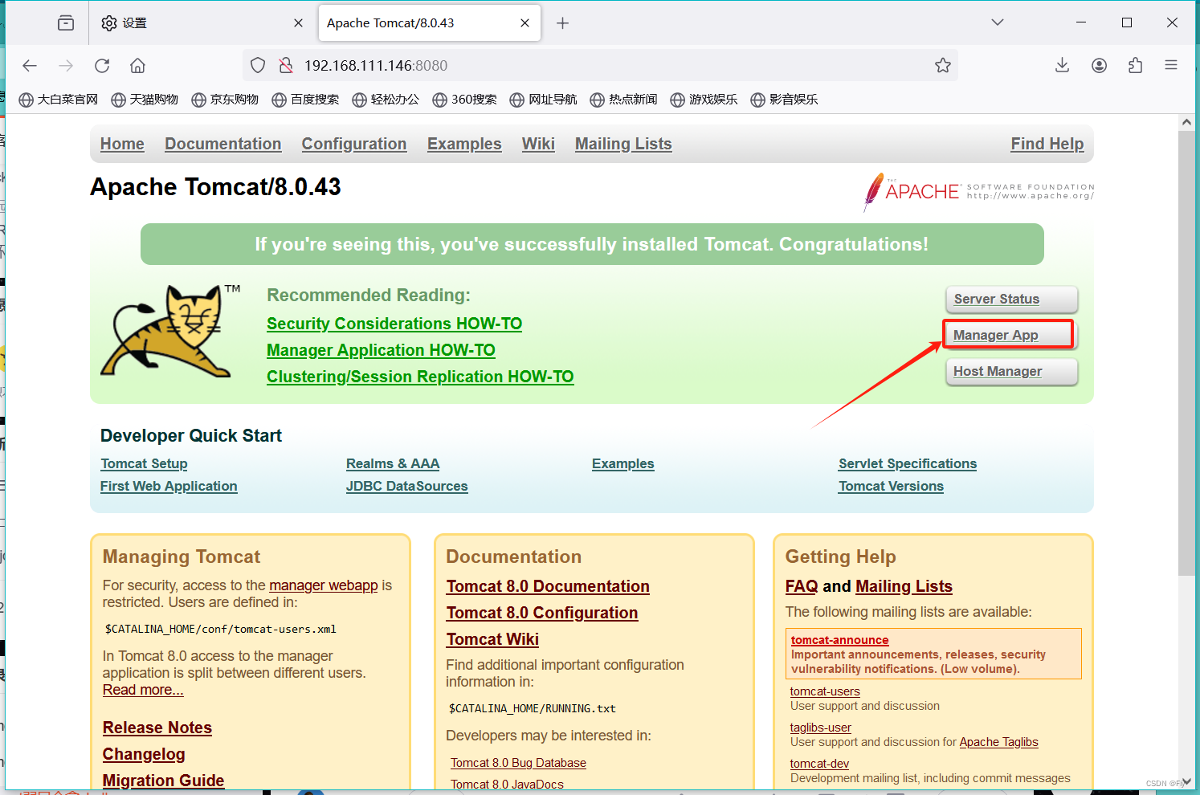The image size is (1200, 795).
Task: Open the Tomcat 8.0 Configuration link
Action: [542, 613]
